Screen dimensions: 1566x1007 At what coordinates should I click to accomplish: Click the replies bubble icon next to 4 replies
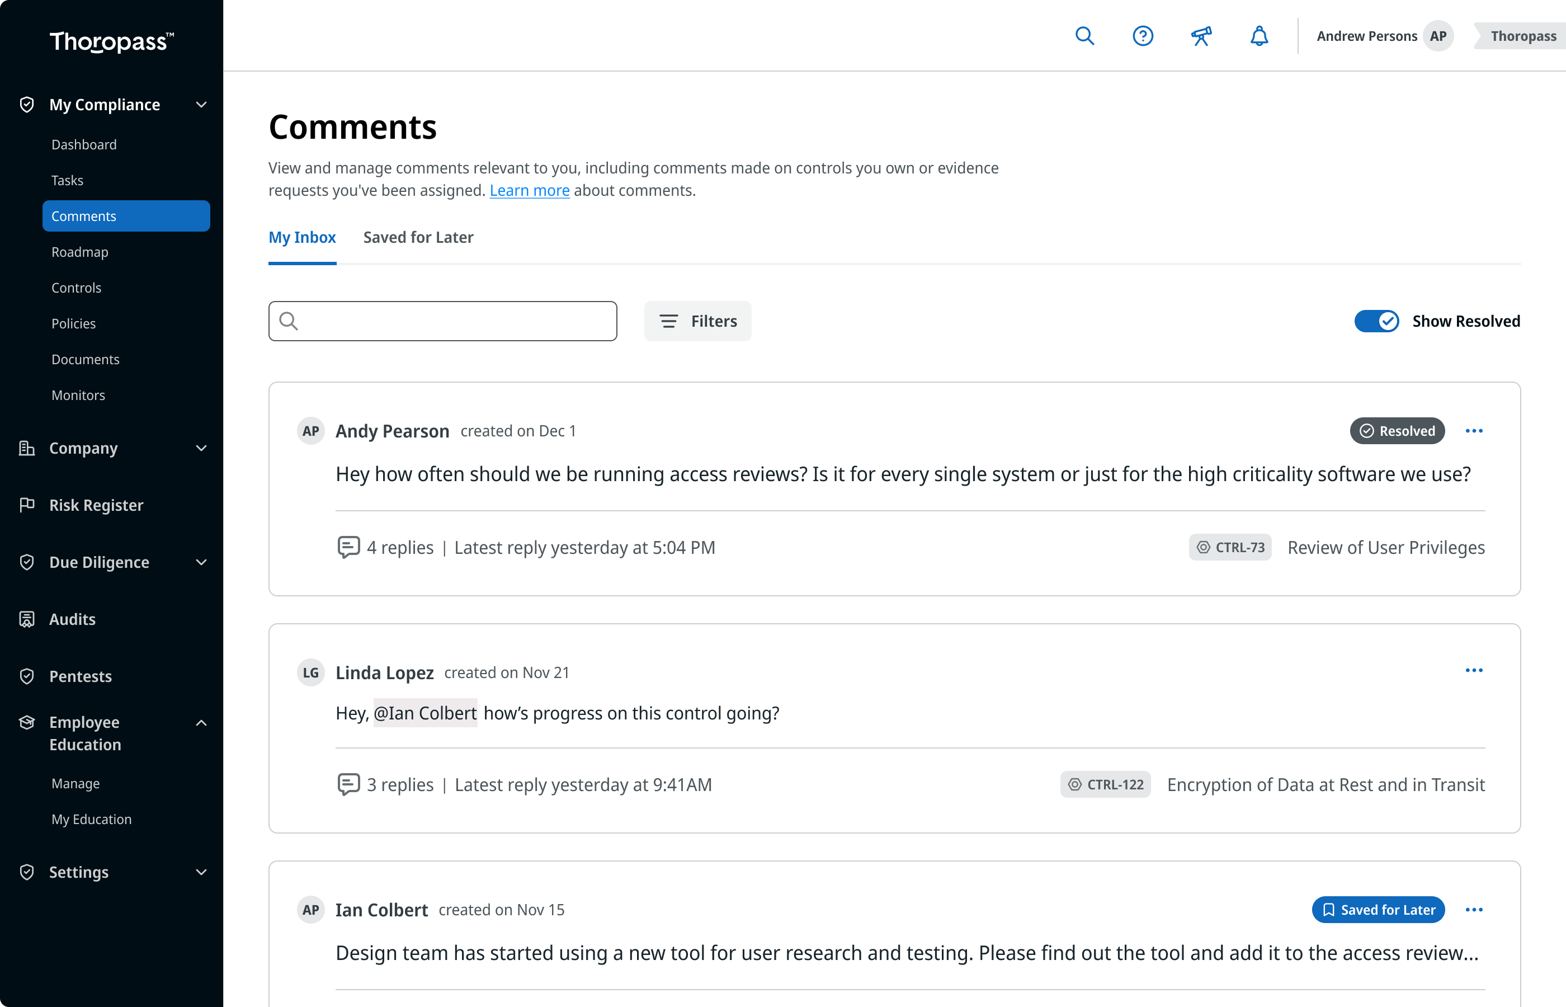(x=348, y=547)
